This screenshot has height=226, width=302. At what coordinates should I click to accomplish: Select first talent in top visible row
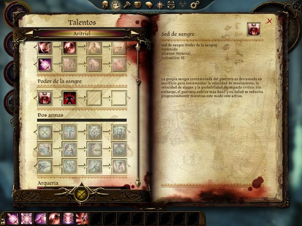coord(45,47)
